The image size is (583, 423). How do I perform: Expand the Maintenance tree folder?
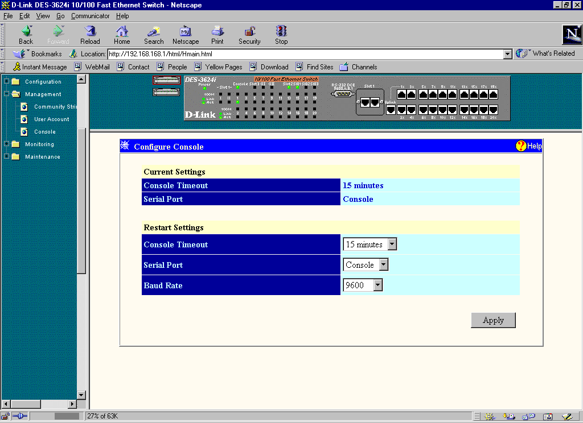coord(7,157)
